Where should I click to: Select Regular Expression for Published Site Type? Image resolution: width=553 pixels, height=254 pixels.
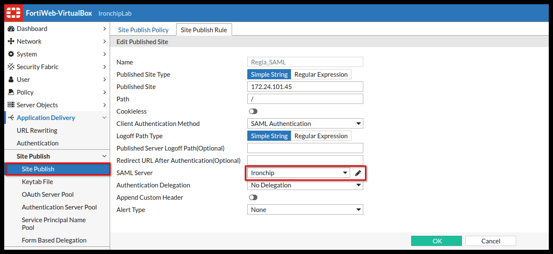tap(321, 75)
